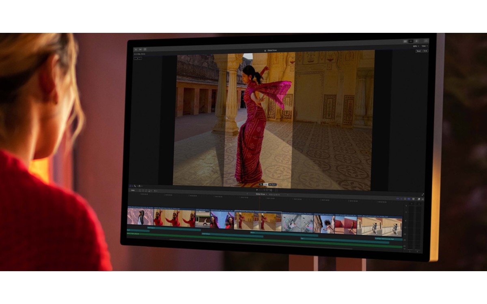Click the Done button in viewer

[425, 51]
